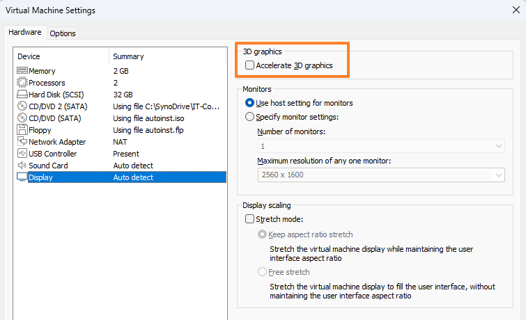Open the Hardware tab
The width and height of the screenshot is (526, 320).
tap(25, 33)
